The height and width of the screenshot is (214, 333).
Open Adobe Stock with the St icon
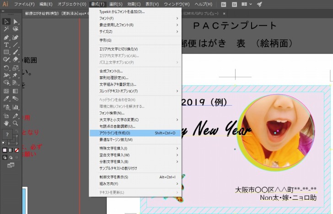234,4
